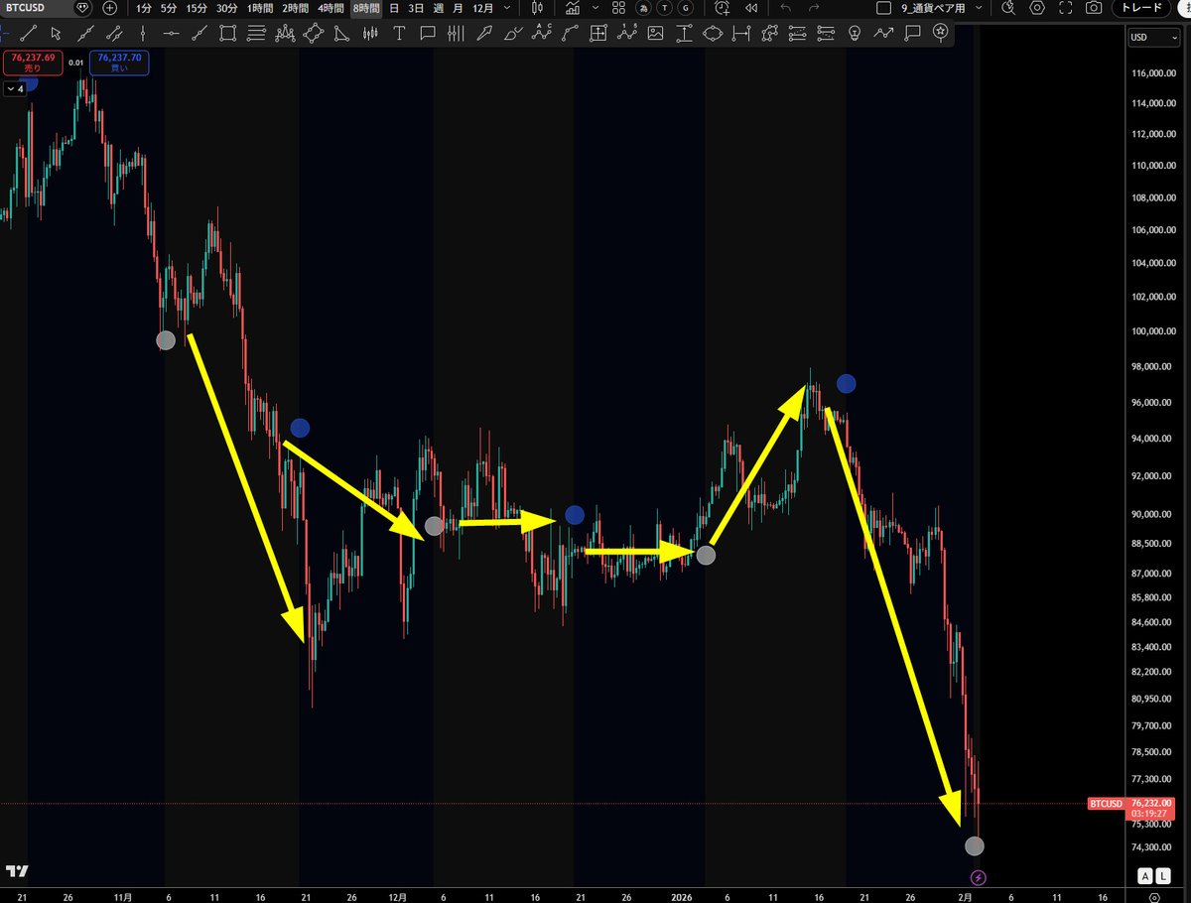Switch to the 1分 interval

tap(144, 8)
